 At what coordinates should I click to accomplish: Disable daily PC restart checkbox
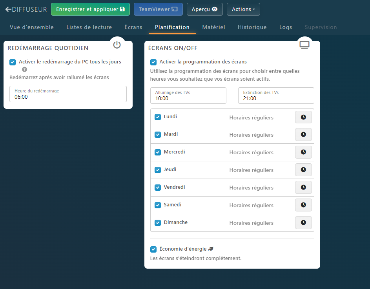(13, 62)
